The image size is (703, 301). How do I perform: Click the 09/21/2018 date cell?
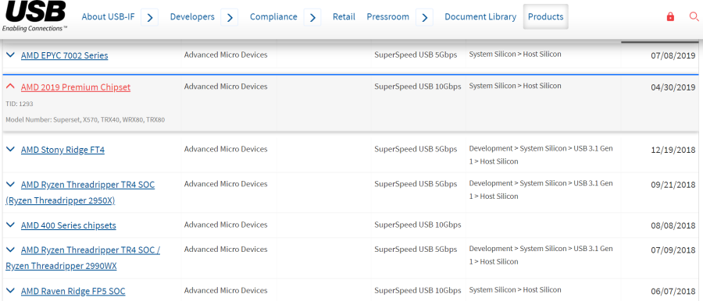tap(673, 185)
